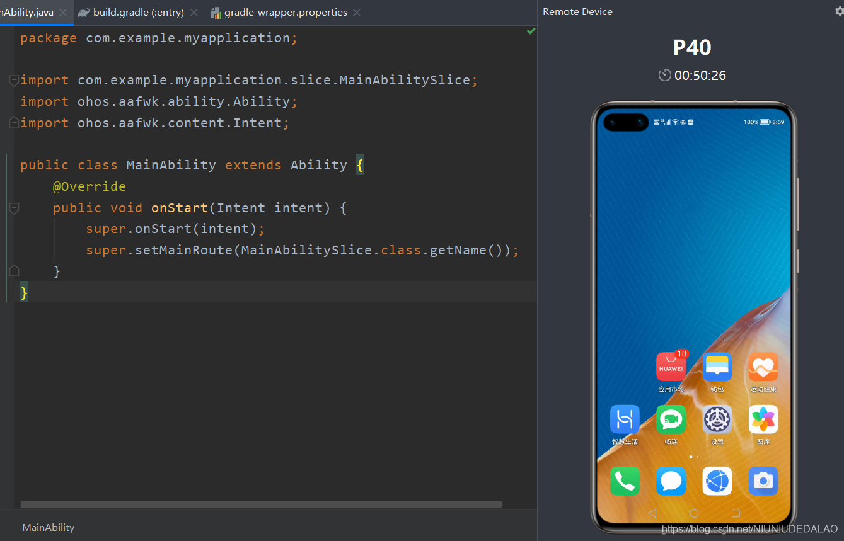Collapse the import statements fold marker
This screenshot has height=541, width=844.
(x=14, y=81)
